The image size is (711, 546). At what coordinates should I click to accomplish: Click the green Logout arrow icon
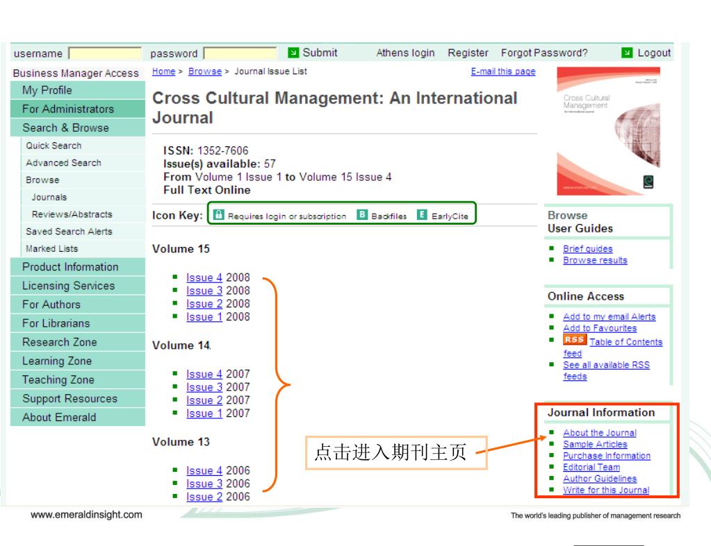point(627,53)
